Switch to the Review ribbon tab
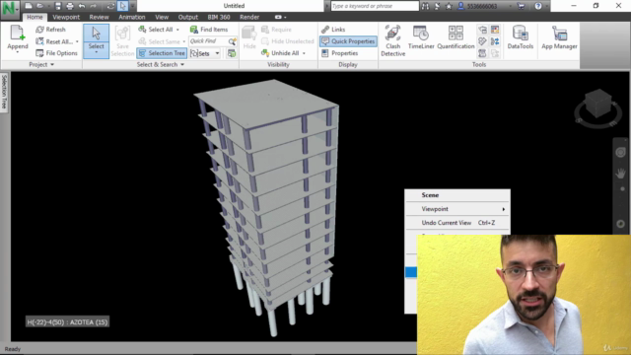The image size is (631, 355). (99, 17)
